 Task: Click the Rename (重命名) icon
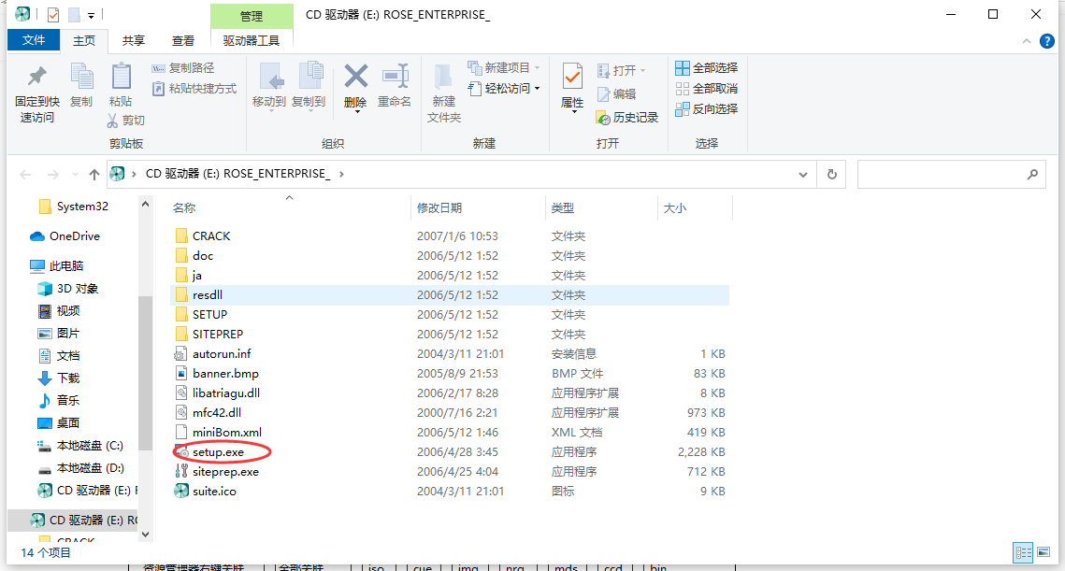[x=395, y=76]
